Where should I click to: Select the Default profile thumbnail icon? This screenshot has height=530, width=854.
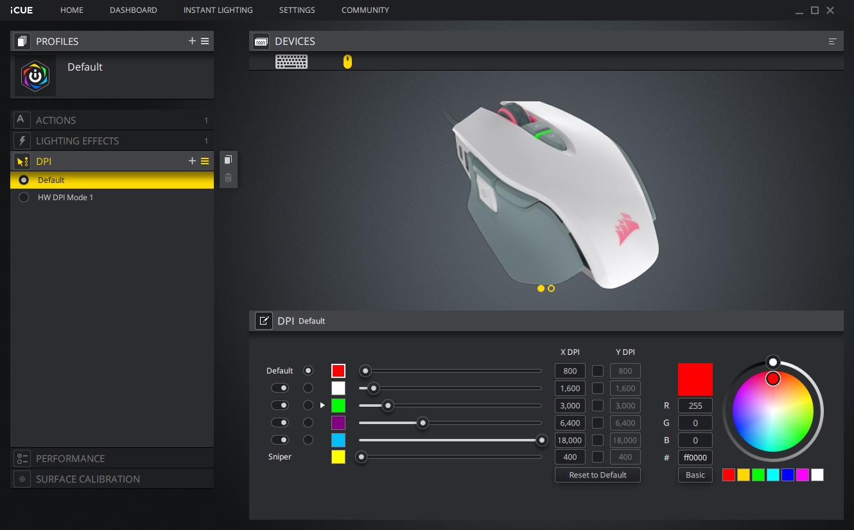35,76
